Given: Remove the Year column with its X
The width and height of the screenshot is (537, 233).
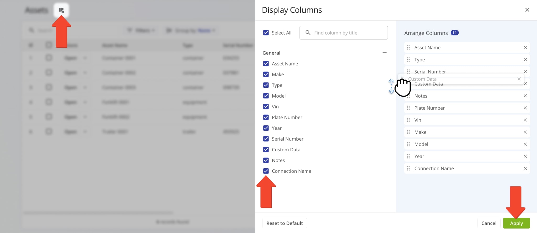Looking at the screenshot, I should [x=525, y=157].
